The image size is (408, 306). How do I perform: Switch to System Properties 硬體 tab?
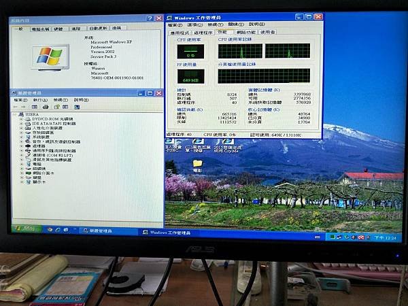(58, 29)
